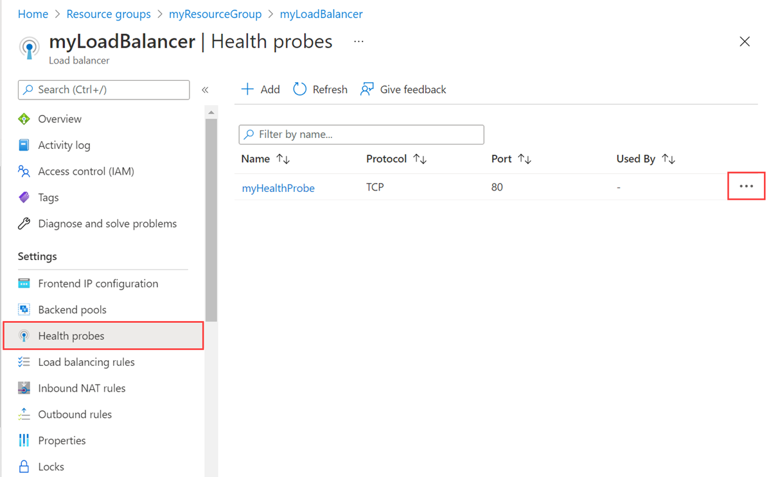This screenshot has height=477, width=771.
Task: Sort table by Port column arrows
Action: pyautogui.click(x=525, y=159)
